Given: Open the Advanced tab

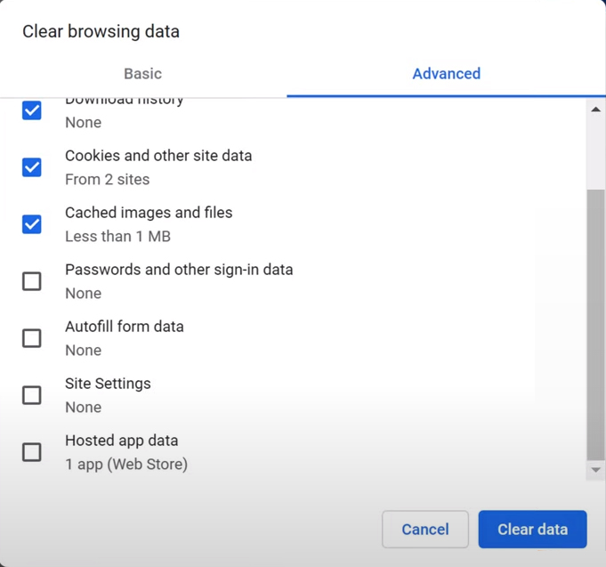Looking at the screenshot, I should coord(446,74).
